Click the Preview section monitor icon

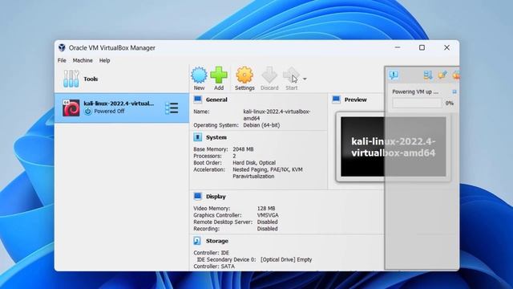[336, 100]
